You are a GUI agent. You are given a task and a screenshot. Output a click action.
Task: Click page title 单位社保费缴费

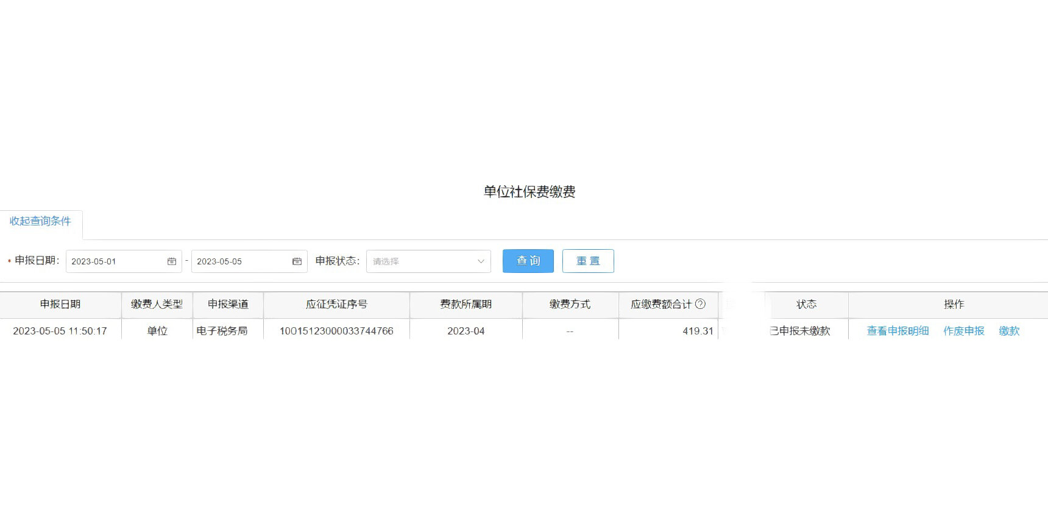(x=529, y=192)
